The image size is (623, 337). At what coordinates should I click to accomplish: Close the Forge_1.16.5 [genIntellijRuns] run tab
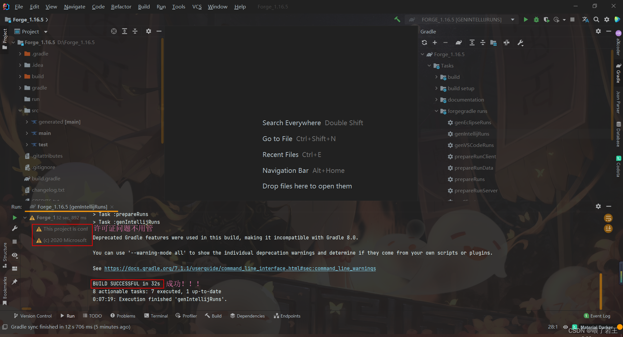coord(112,207)
